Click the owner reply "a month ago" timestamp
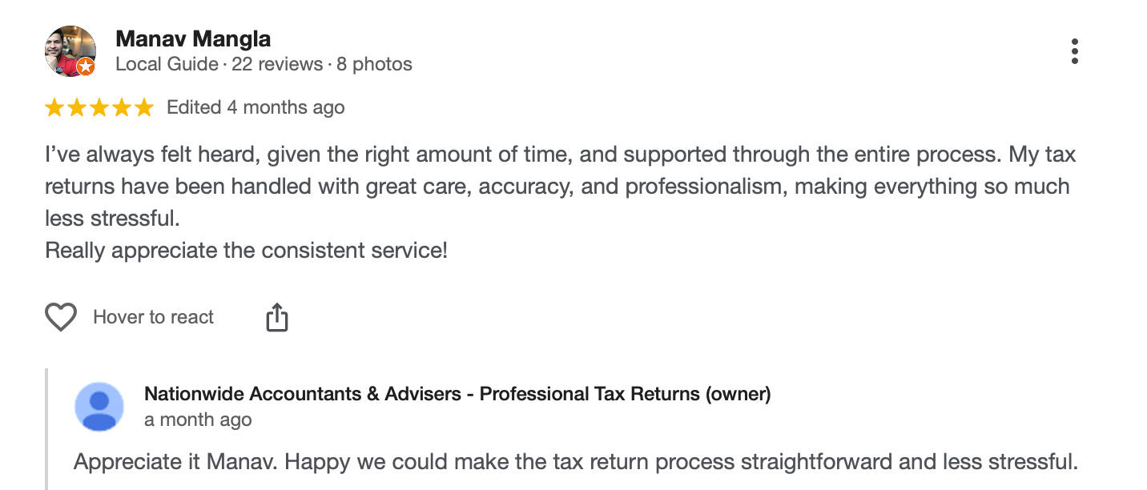The image size is (1147, 490). (x=198, y=420)
